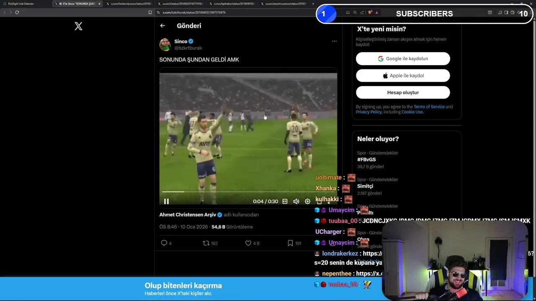Click the X logo on left
Image resolution: width=536 pixels, height=301 pixels.
(78, 26)
